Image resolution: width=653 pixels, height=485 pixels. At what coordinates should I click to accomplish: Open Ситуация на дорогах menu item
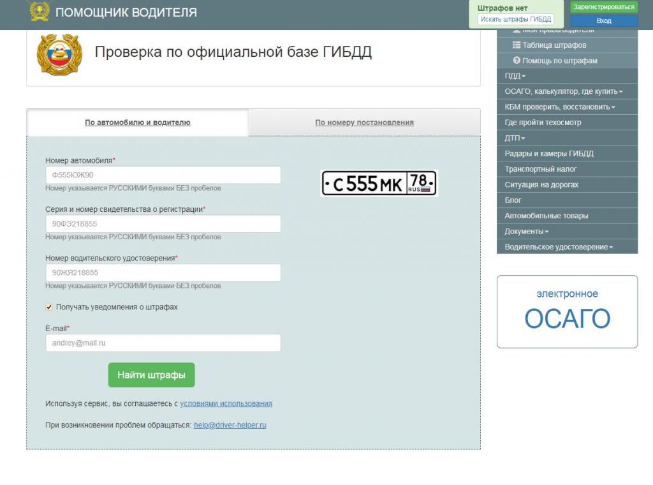click(567, 184)
